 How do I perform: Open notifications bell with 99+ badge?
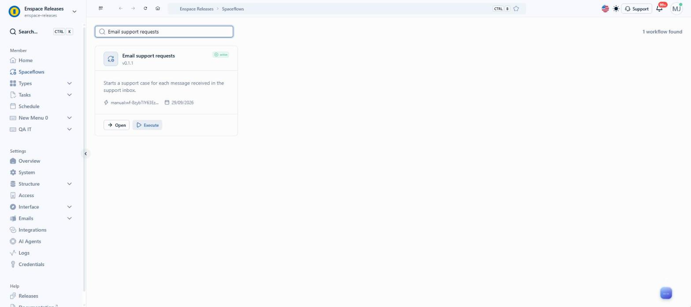660,9
